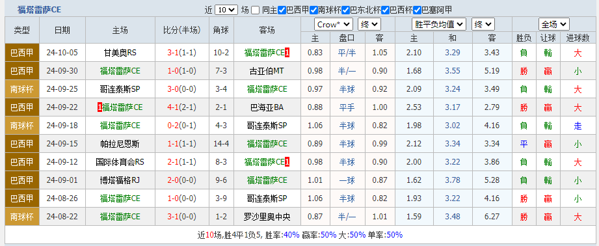This screenshot has width=599, height=246.
Task: Click 南球杯 league tag on 24-09-25 row
Action: 21,89
